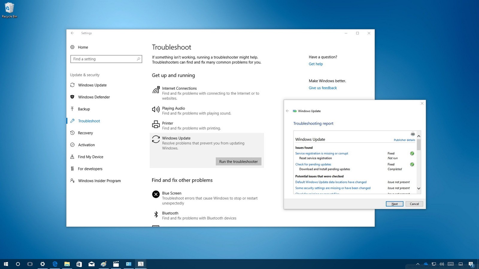Click the back arrow in the report window
The width and height of the screenshot is (479, 269).
[x=287, y=111]
